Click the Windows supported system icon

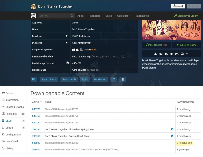[x=73, y=50]
